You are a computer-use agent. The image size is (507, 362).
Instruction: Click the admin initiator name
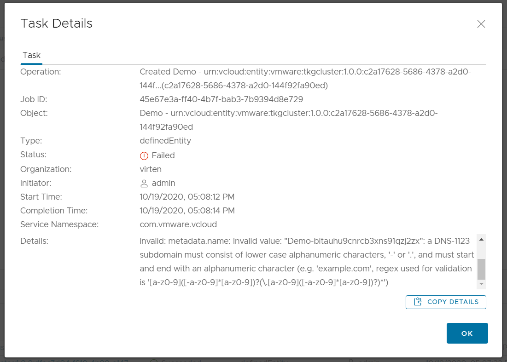pos(163,183)
